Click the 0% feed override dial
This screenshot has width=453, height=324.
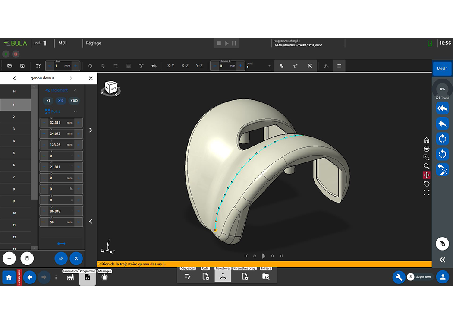tap(442, 89)
